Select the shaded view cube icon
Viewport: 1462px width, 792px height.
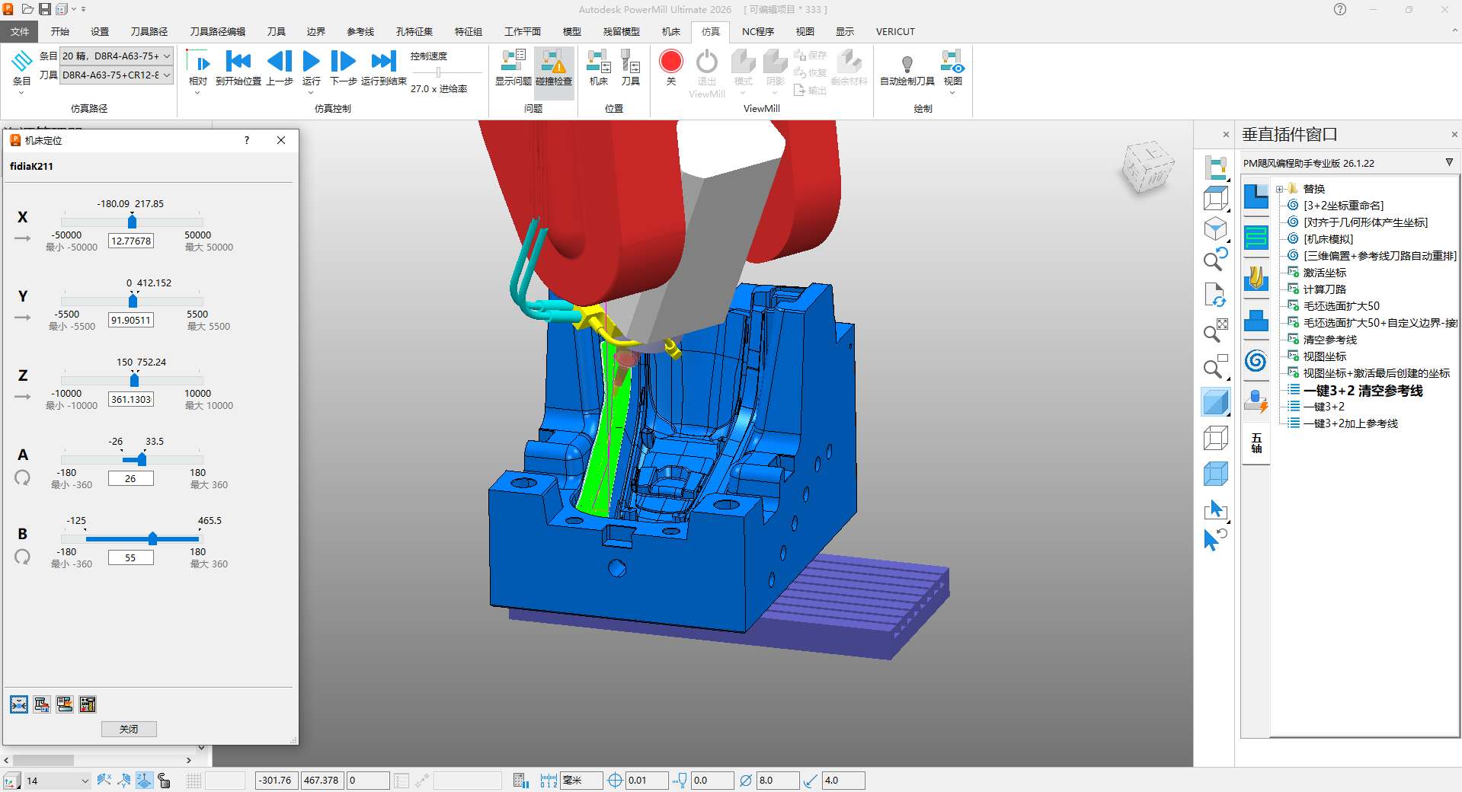point(1215,402)
